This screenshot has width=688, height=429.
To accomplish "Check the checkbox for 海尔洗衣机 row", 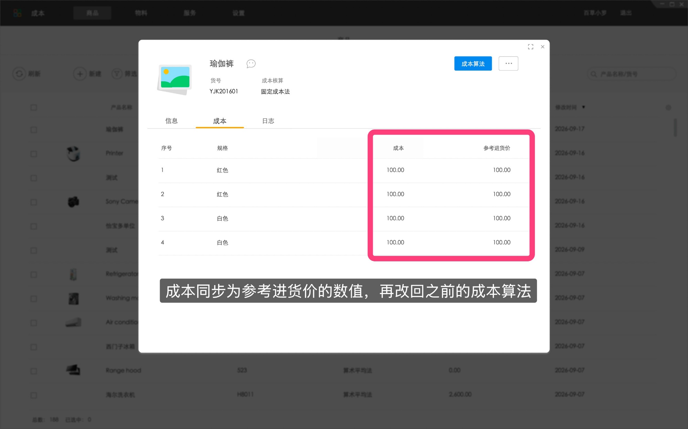I will 33,395.
